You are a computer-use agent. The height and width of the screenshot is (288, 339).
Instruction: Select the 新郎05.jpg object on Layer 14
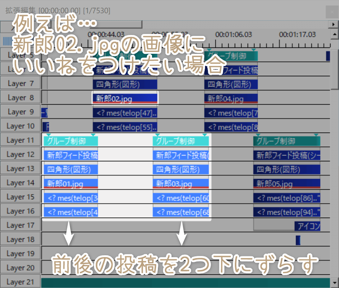click(286, 183)
